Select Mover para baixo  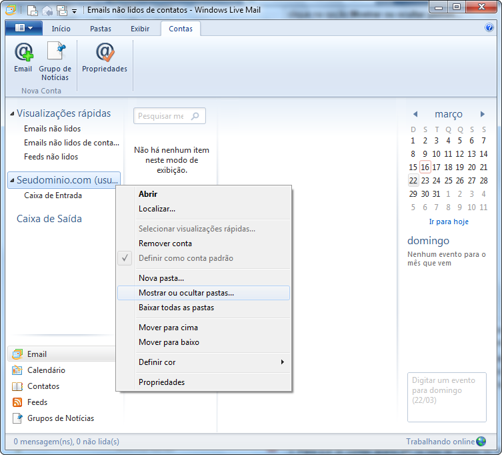click(x=203, y=342)
